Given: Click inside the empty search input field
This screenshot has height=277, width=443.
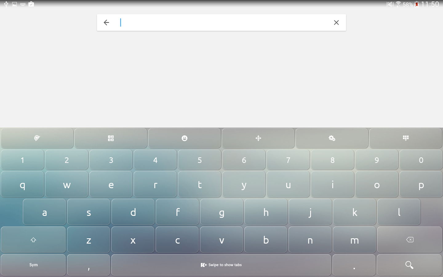Looking at the screenshot, I should coord(215,22).
